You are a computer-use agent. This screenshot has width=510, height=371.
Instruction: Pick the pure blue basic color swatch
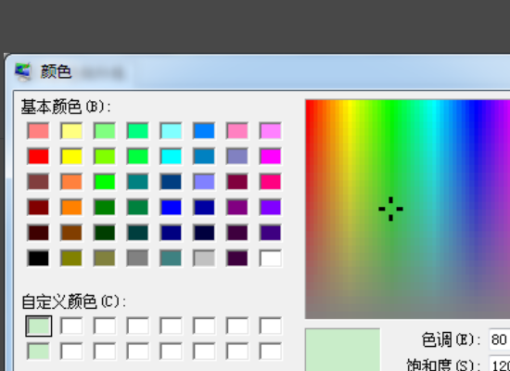172,208
